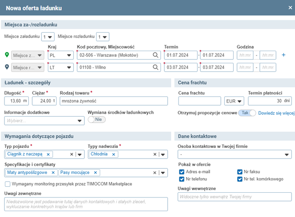Expand the Typy nadwozia dropdown arrow
The height and width of the screenshot is (217, 295).
point(163,155)
